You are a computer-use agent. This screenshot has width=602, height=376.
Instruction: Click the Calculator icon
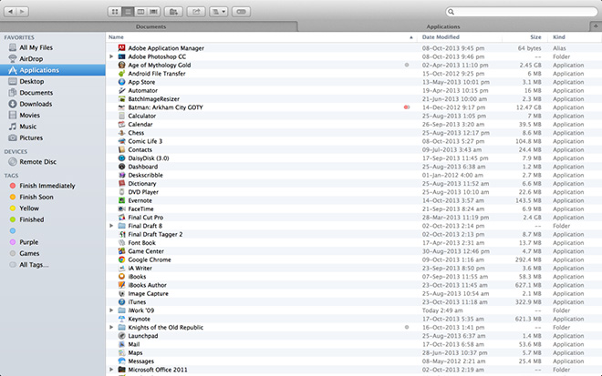(x=121, y=116)
